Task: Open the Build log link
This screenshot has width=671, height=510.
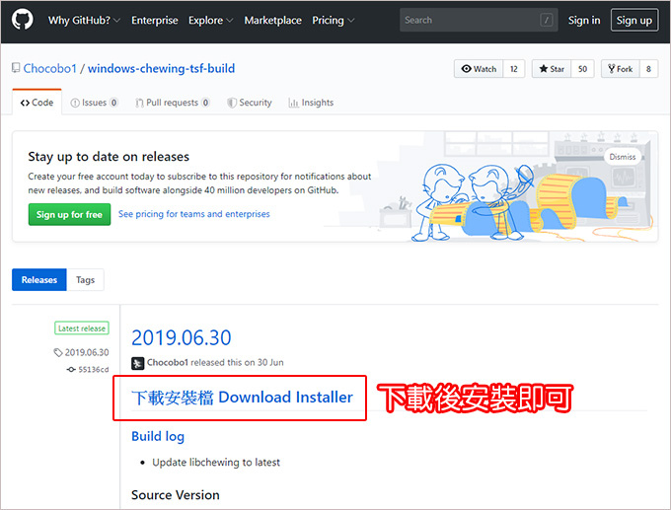Action: coord(158,436)
